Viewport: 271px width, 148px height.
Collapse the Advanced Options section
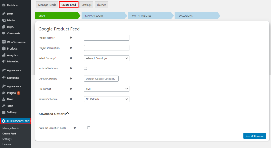[x=54, y=114]
